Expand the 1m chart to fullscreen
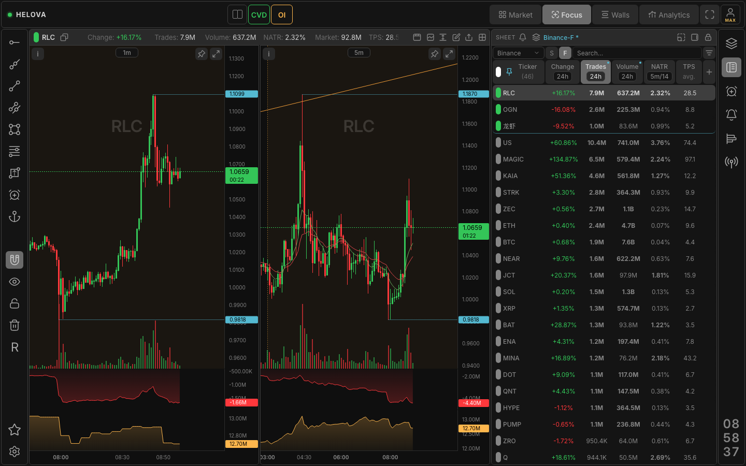The height and width of the screenshot is (466, 746). [x=216, y=53]
